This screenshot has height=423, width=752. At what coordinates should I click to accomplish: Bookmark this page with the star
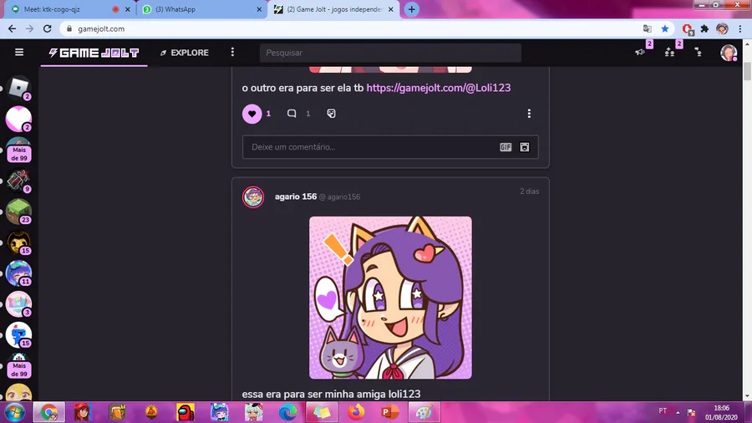pos(665,28)
